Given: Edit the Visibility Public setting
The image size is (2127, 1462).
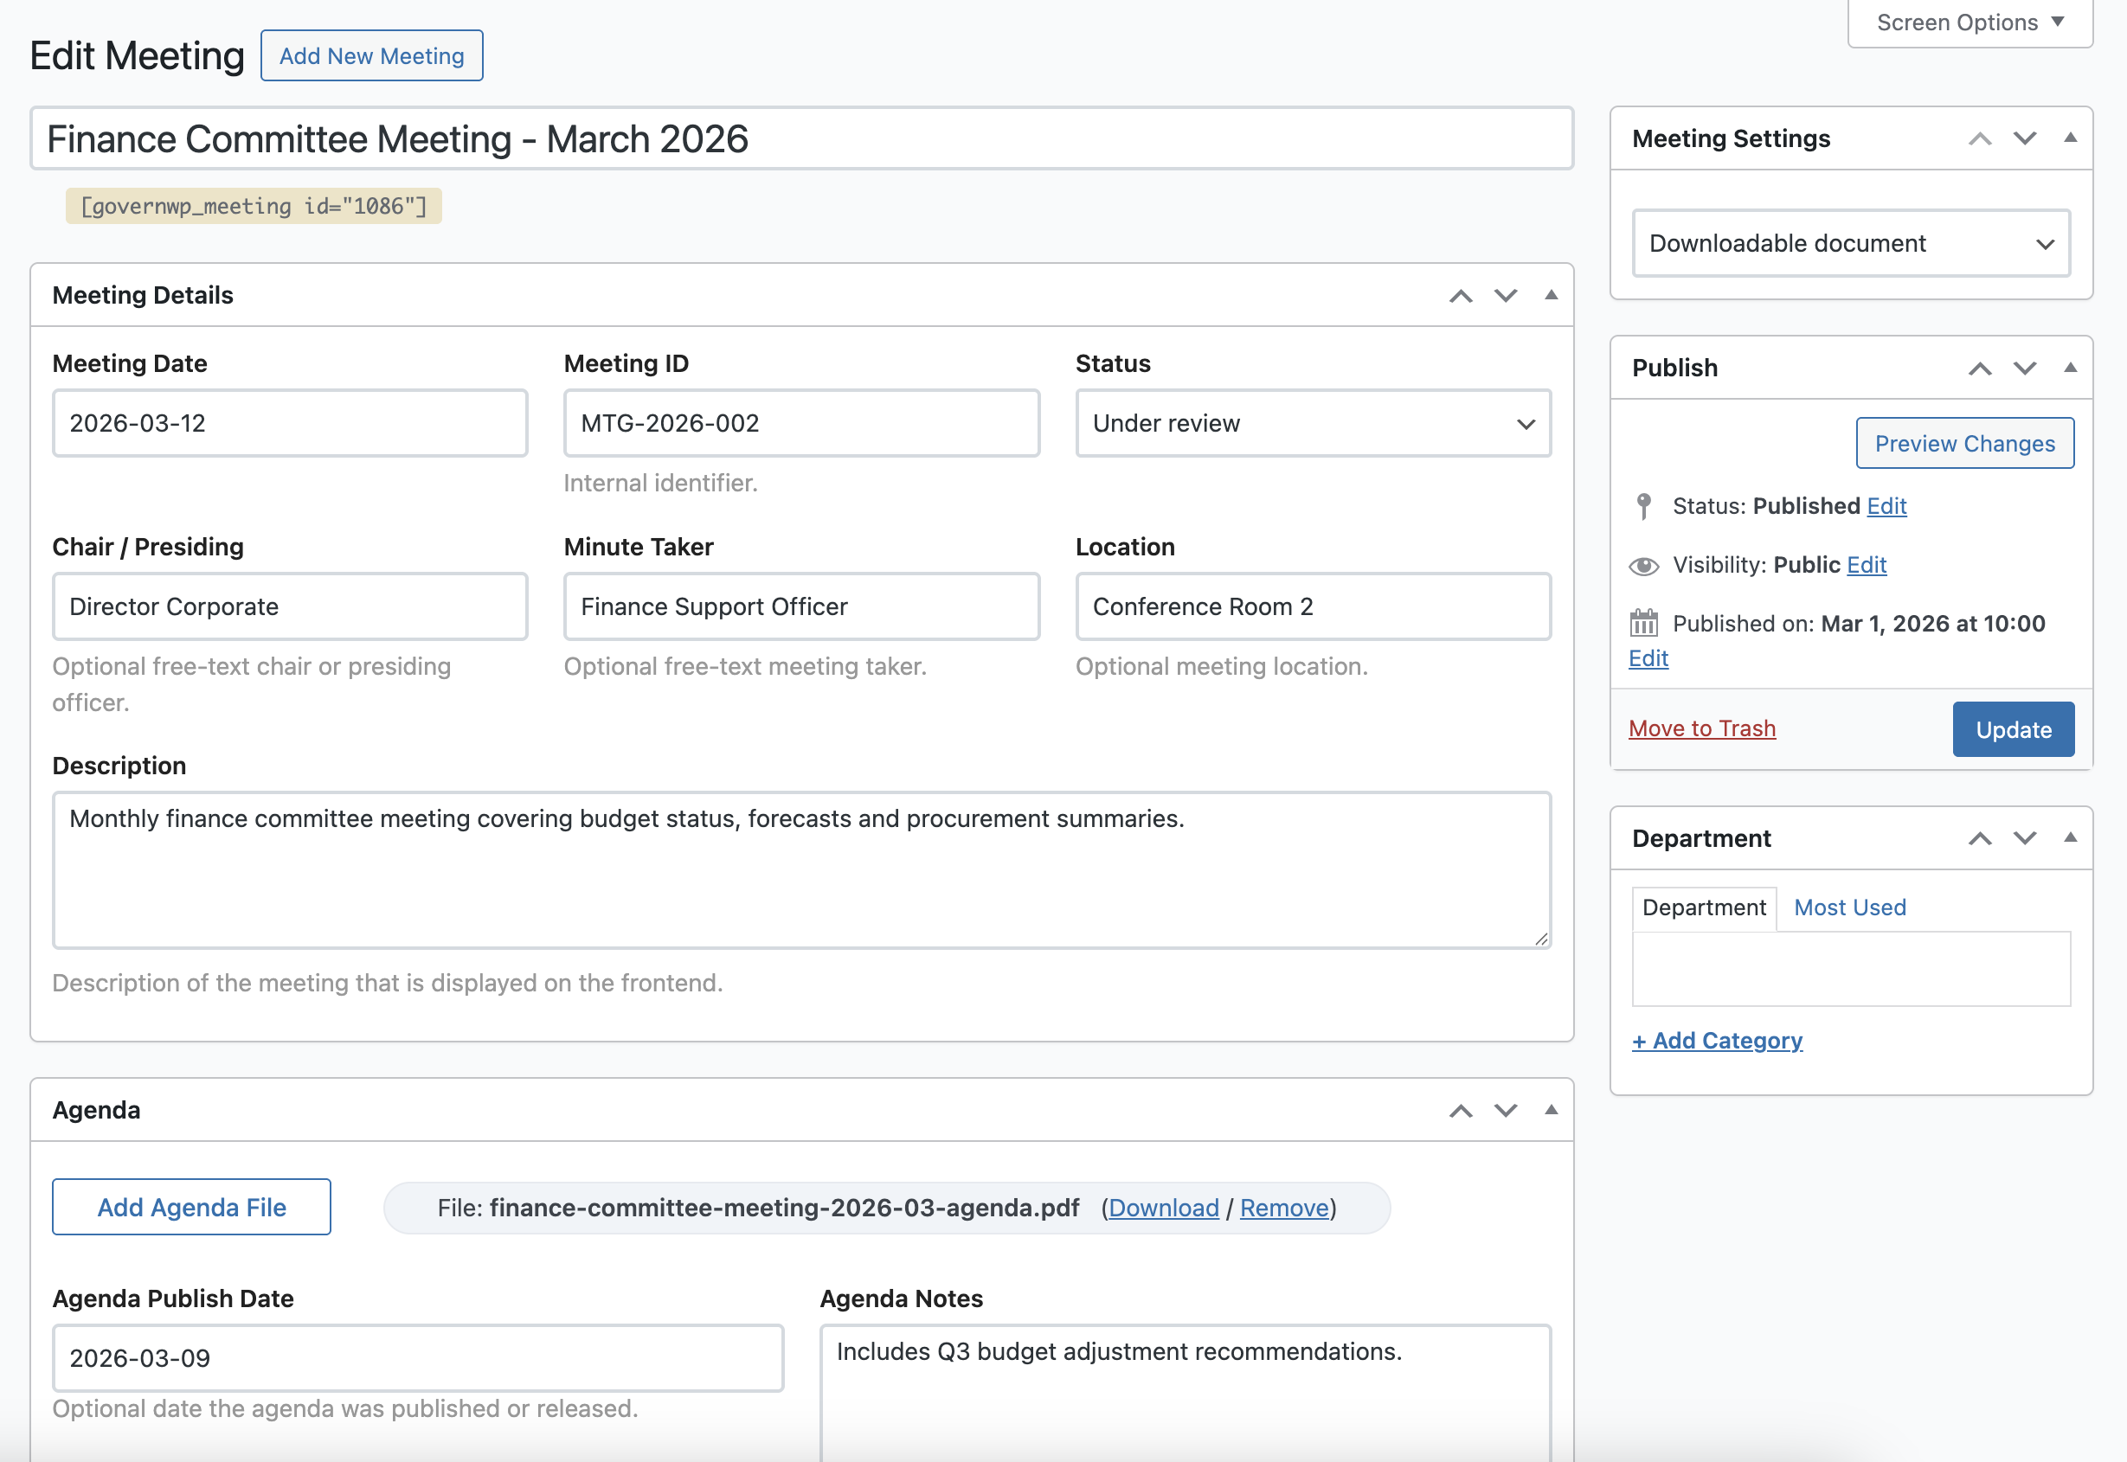Looking at the screenshot, I should click(x=1866, y=565).
